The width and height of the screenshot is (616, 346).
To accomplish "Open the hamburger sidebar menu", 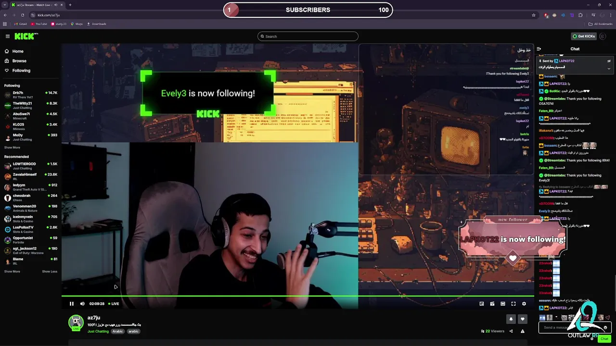I will point(8,37).
